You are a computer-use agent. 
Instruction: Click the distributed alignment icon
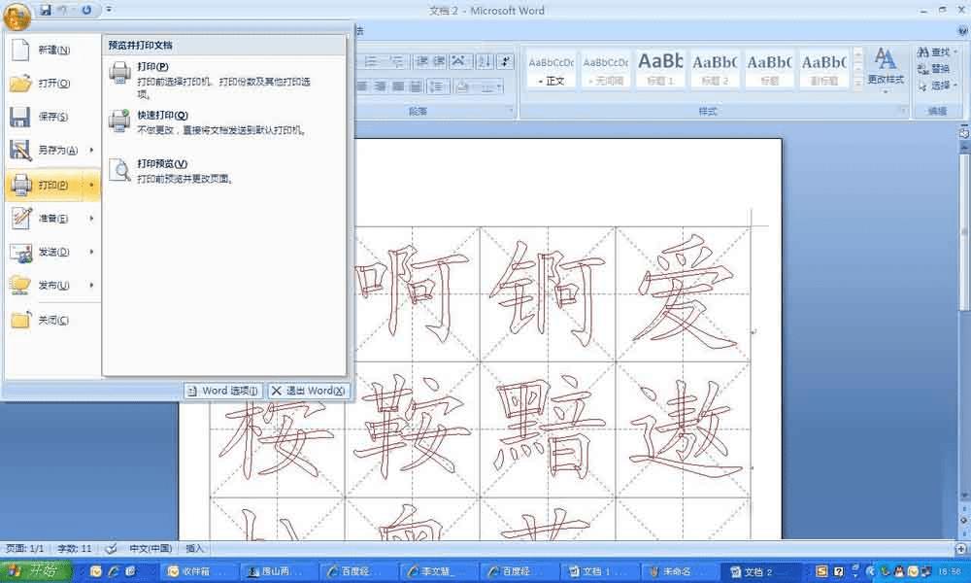(417, 86)
